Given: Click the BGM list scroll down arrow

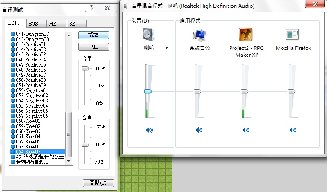Looking at the screenshot, I should coord(69,161).
